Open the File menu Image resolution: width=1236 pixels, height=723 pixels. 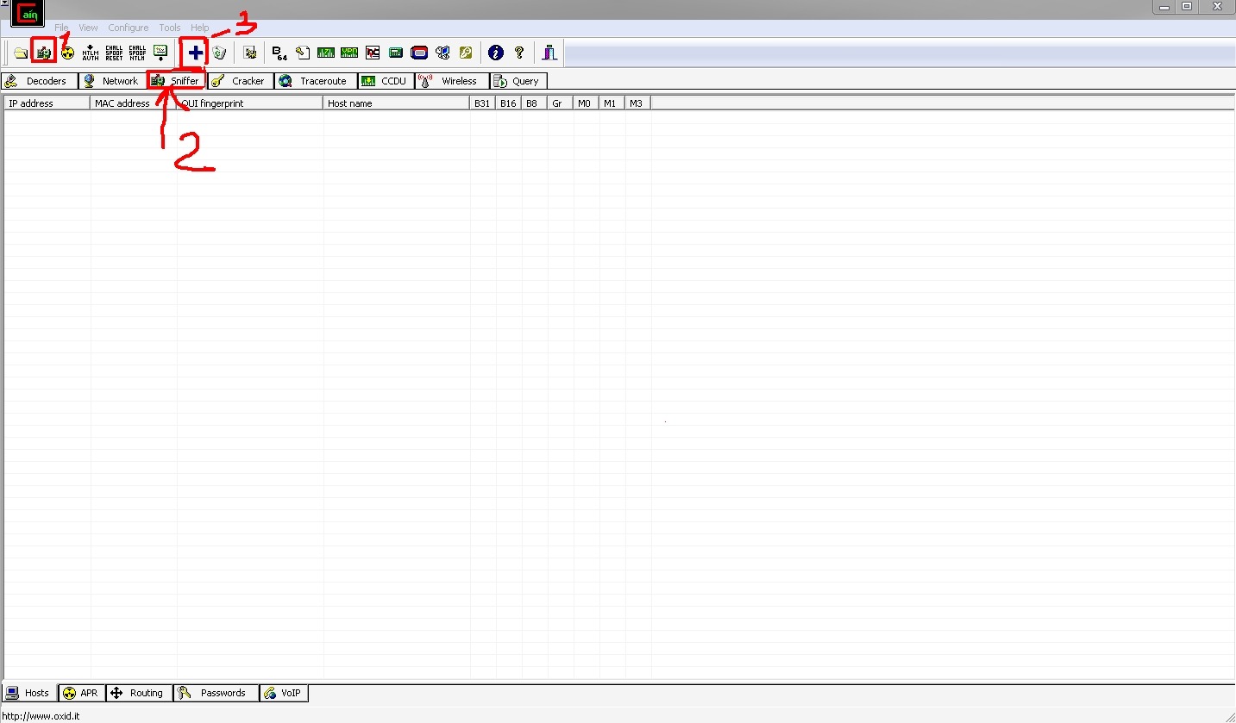pyautogui.click(x=61, y=28)
